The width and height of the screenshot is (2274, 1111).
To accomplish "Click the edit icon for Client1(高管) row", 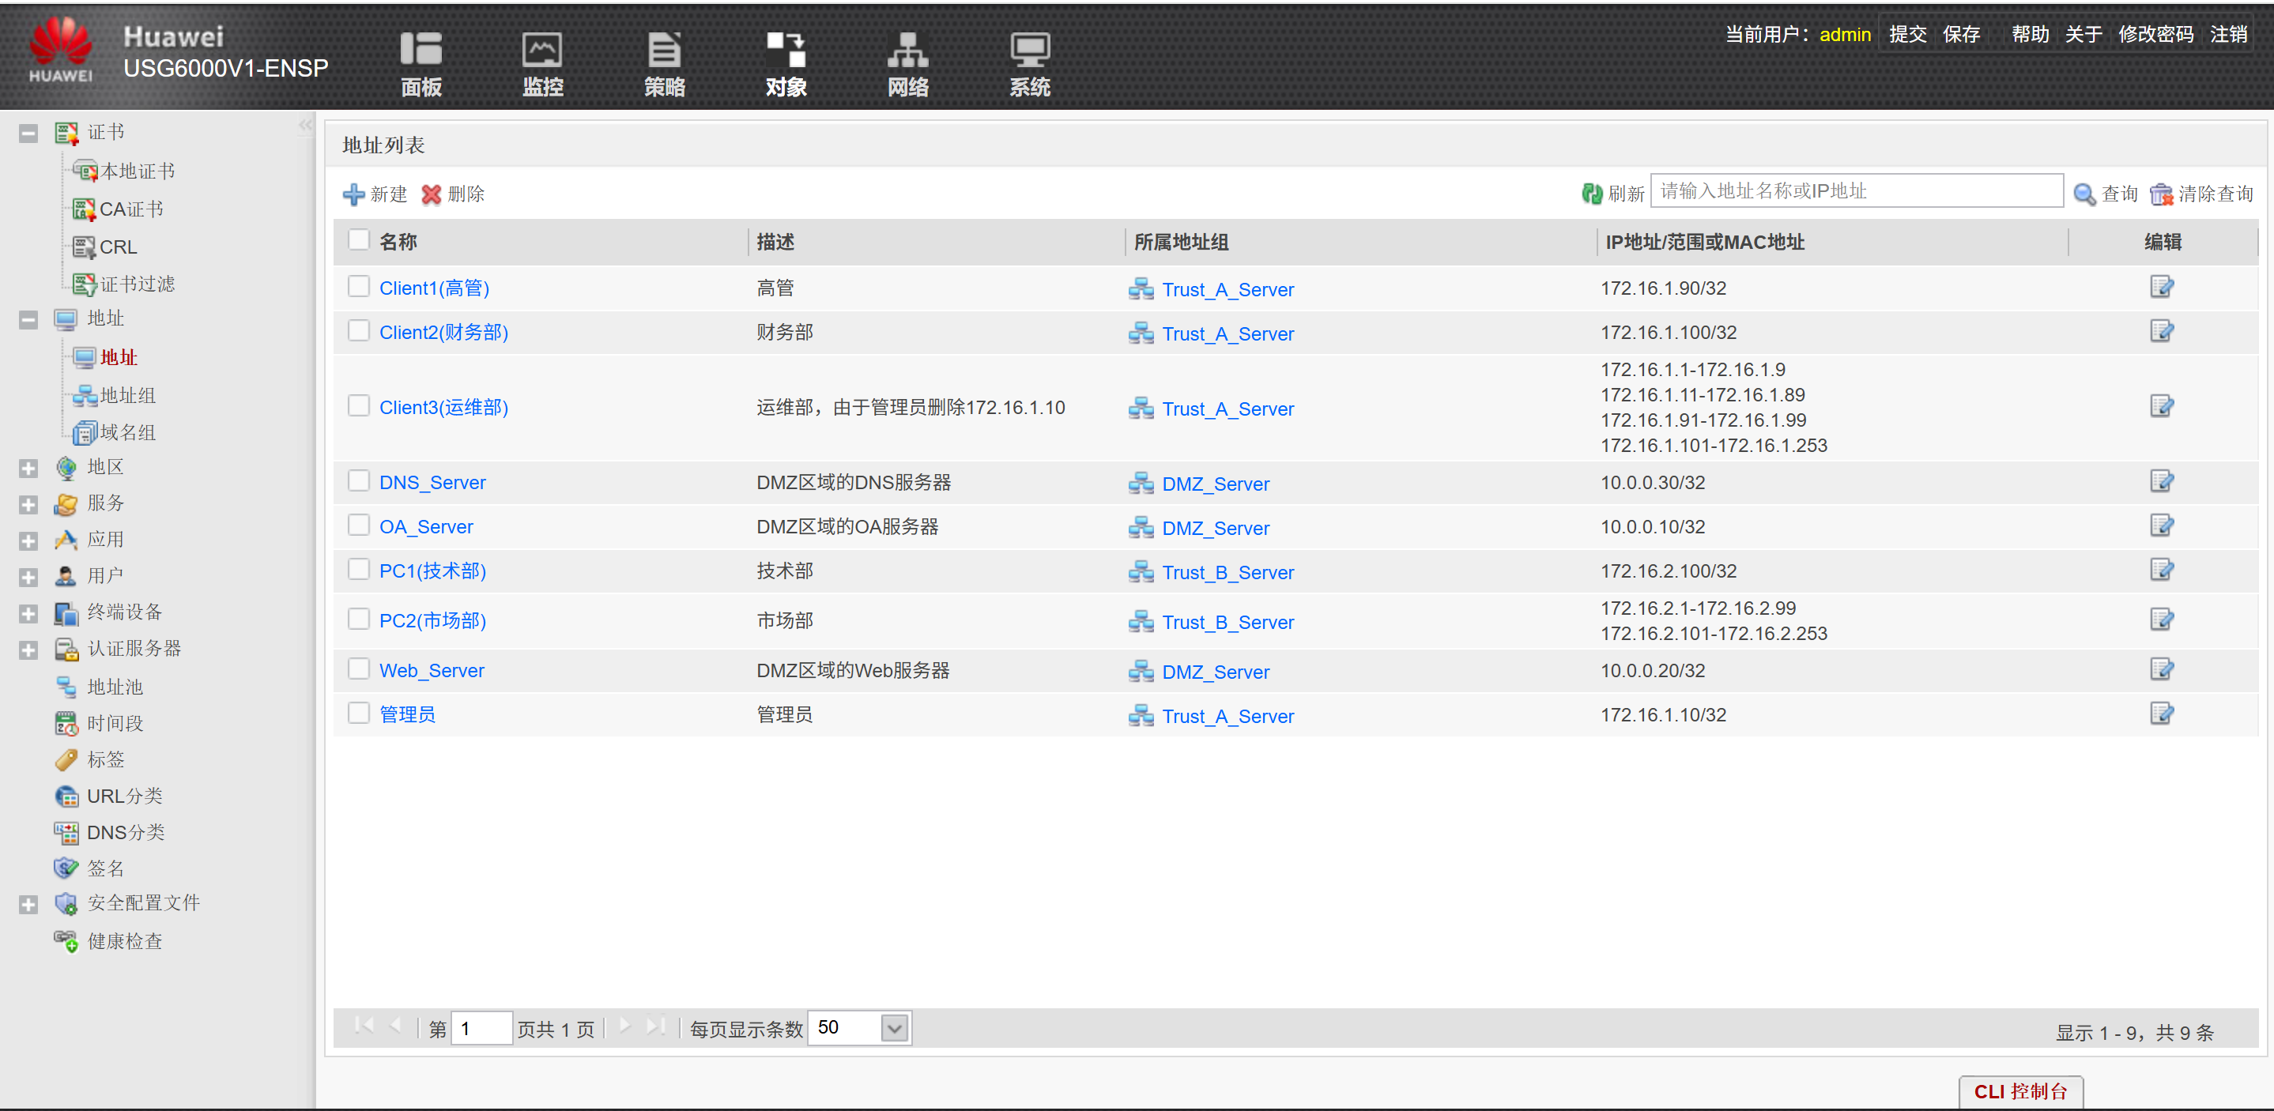I will [x=2160, y=287].
